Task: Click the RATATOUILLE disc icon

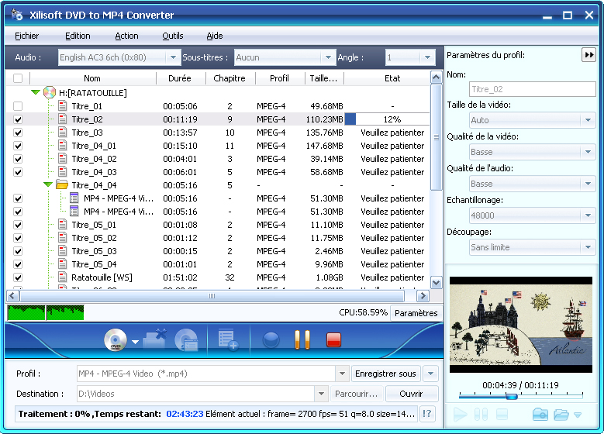Action: 50,92
